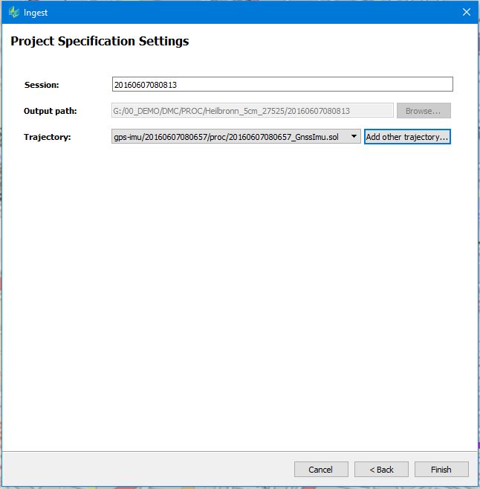Click the Ingest application icon in title bar
480x489 pixels.
pyautogui.click(x=13, y=13)
